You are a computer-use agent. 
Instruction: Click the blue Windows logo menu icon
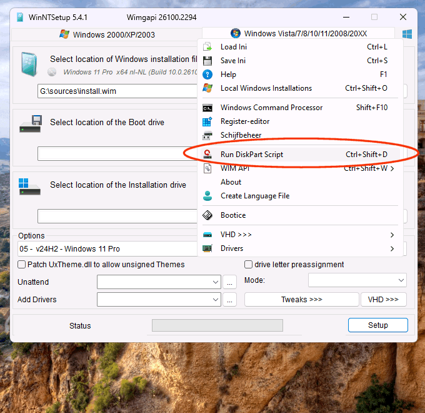(x=407, y=34)
